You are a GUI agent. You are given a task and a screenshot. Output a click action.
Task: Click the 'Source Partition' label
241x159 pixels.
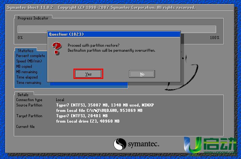coord(29,105)
